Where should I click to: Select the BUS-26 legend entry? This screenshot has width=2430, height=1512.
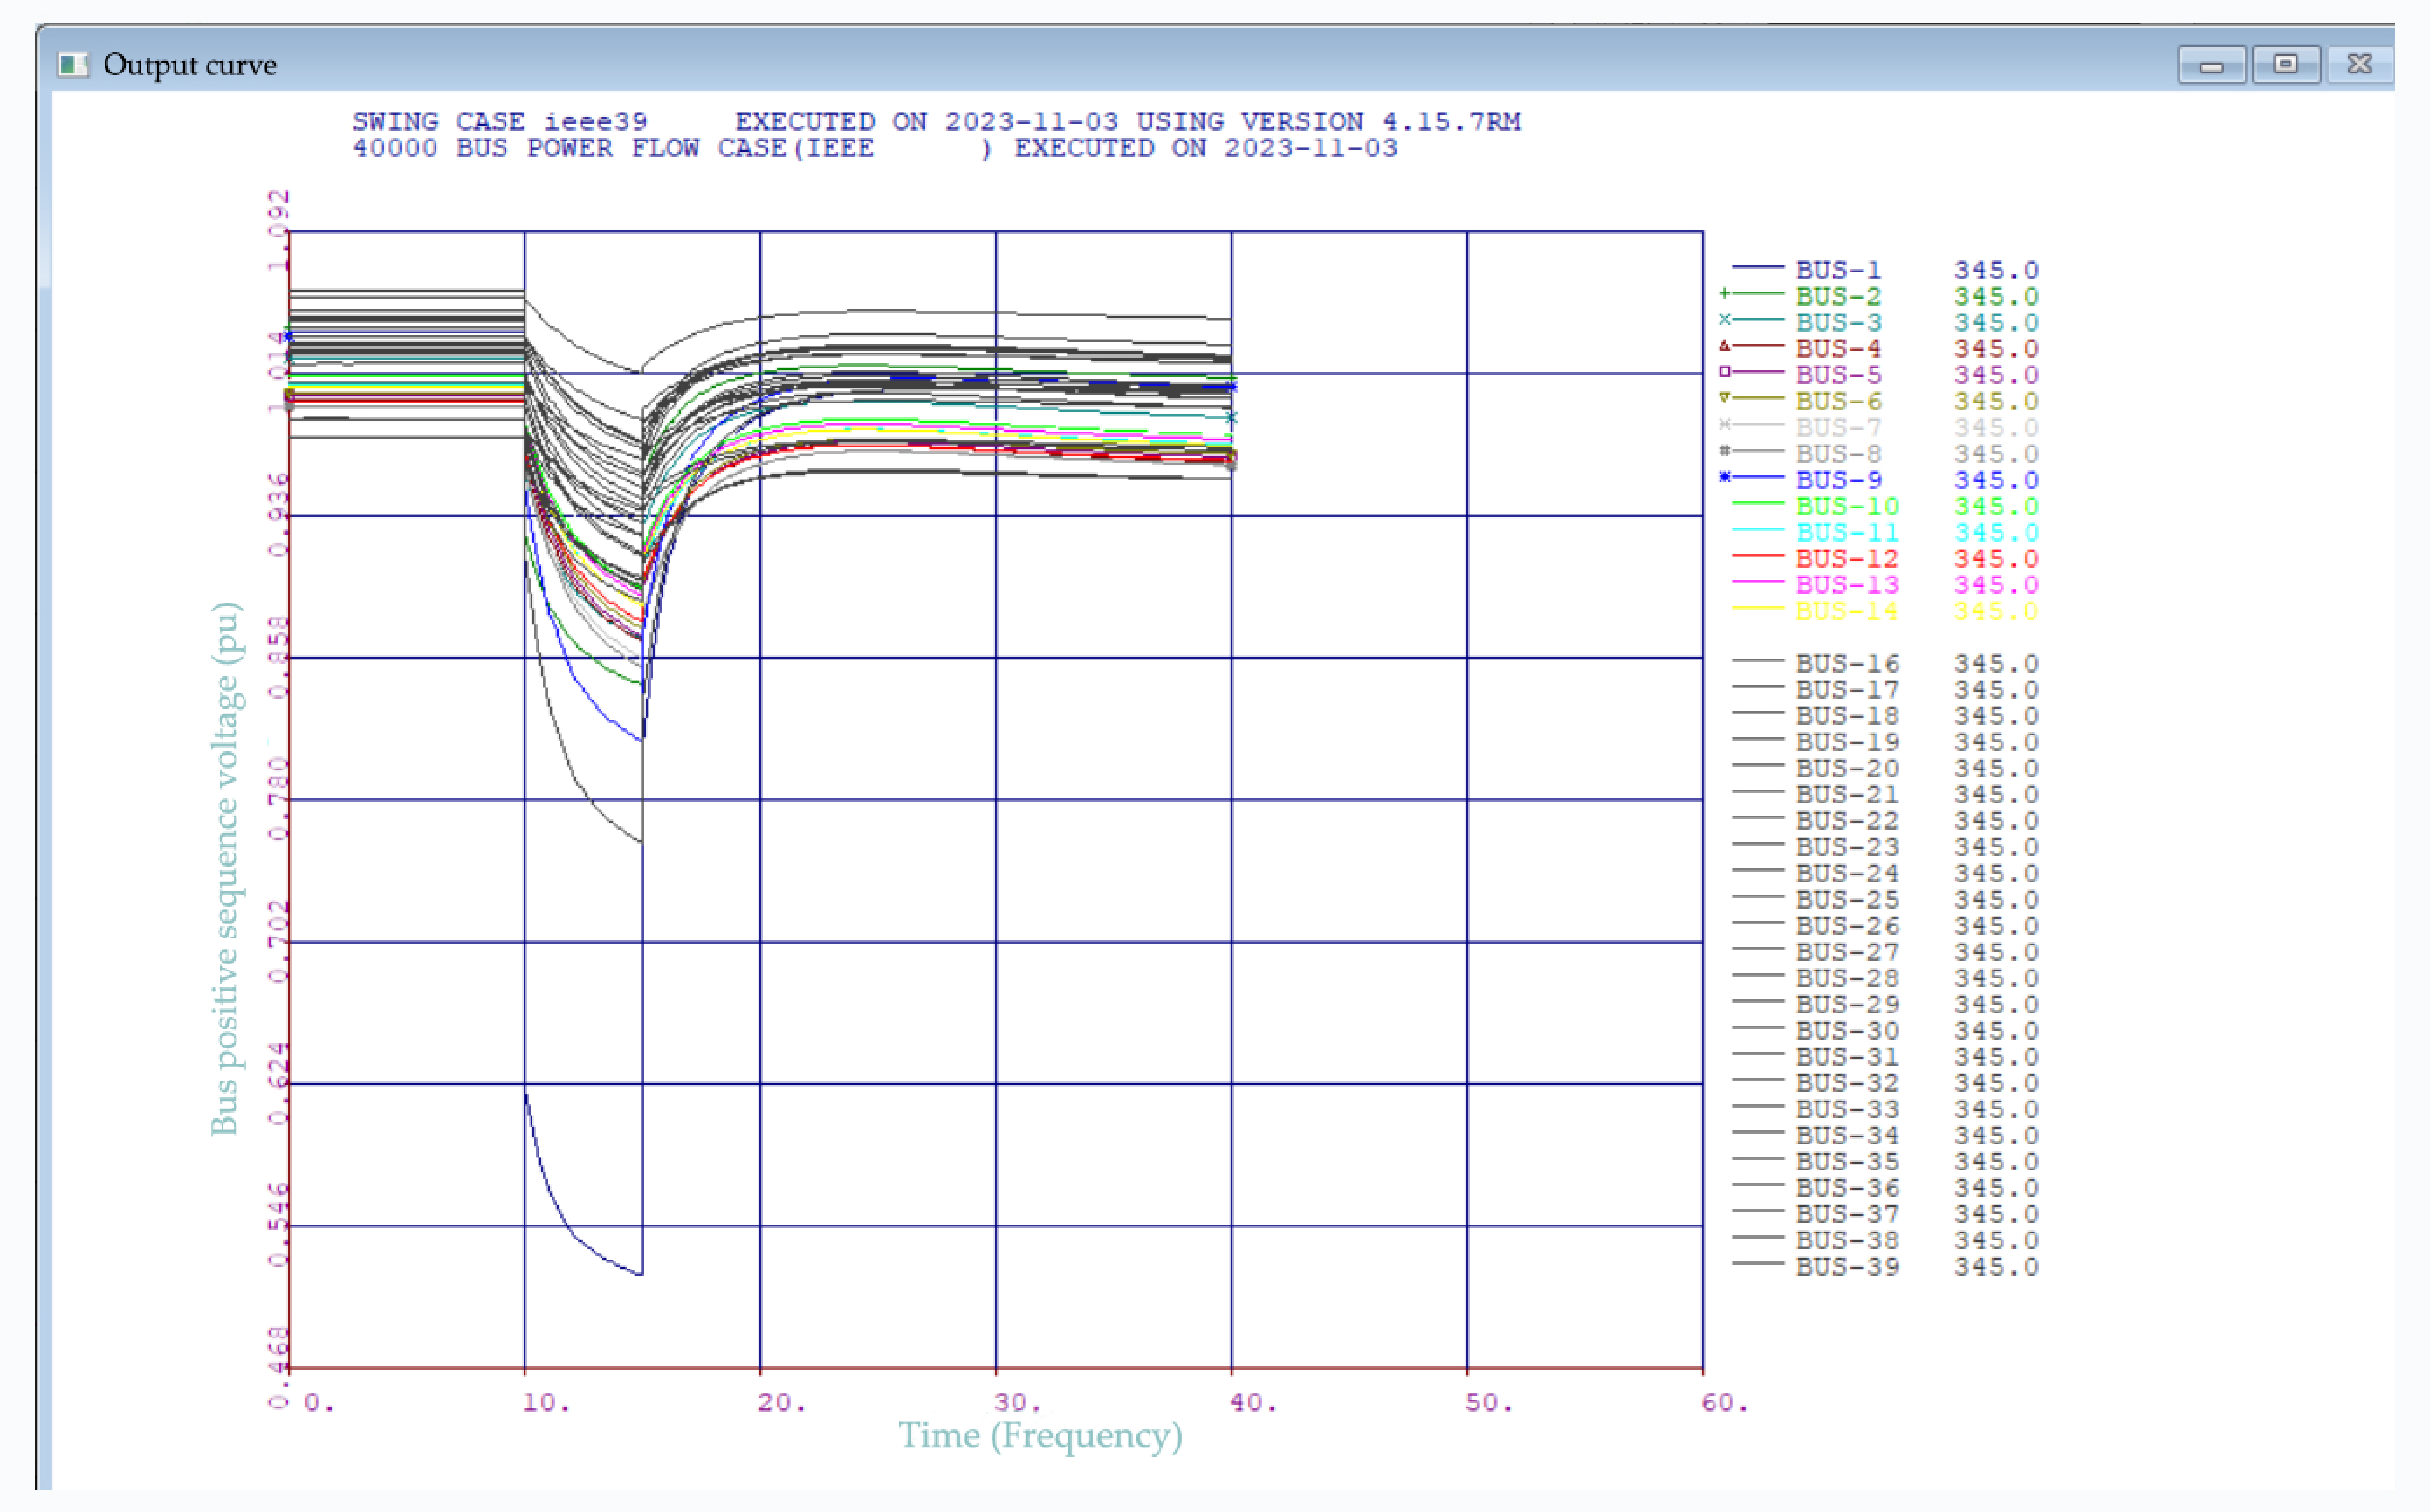click(x=1885, y=926)
